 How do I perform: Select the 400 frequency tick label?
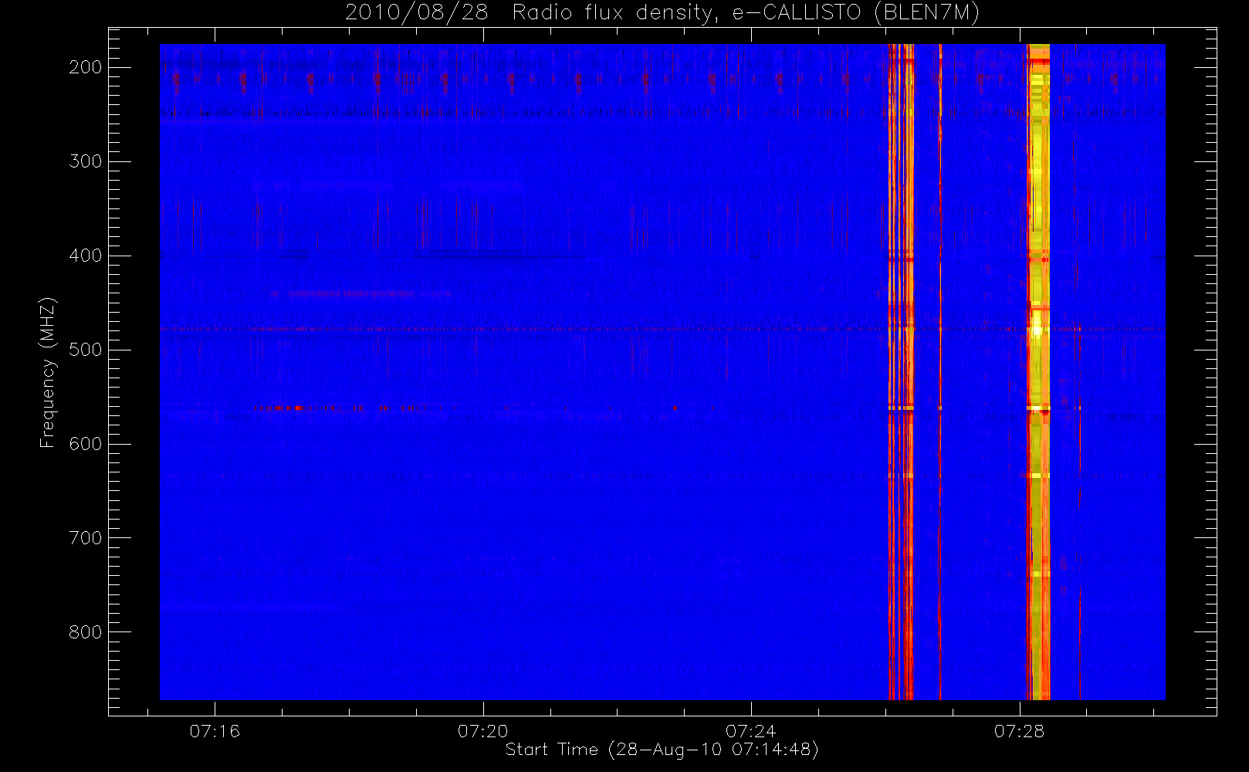pyautogui.click(x=86, y=256)
